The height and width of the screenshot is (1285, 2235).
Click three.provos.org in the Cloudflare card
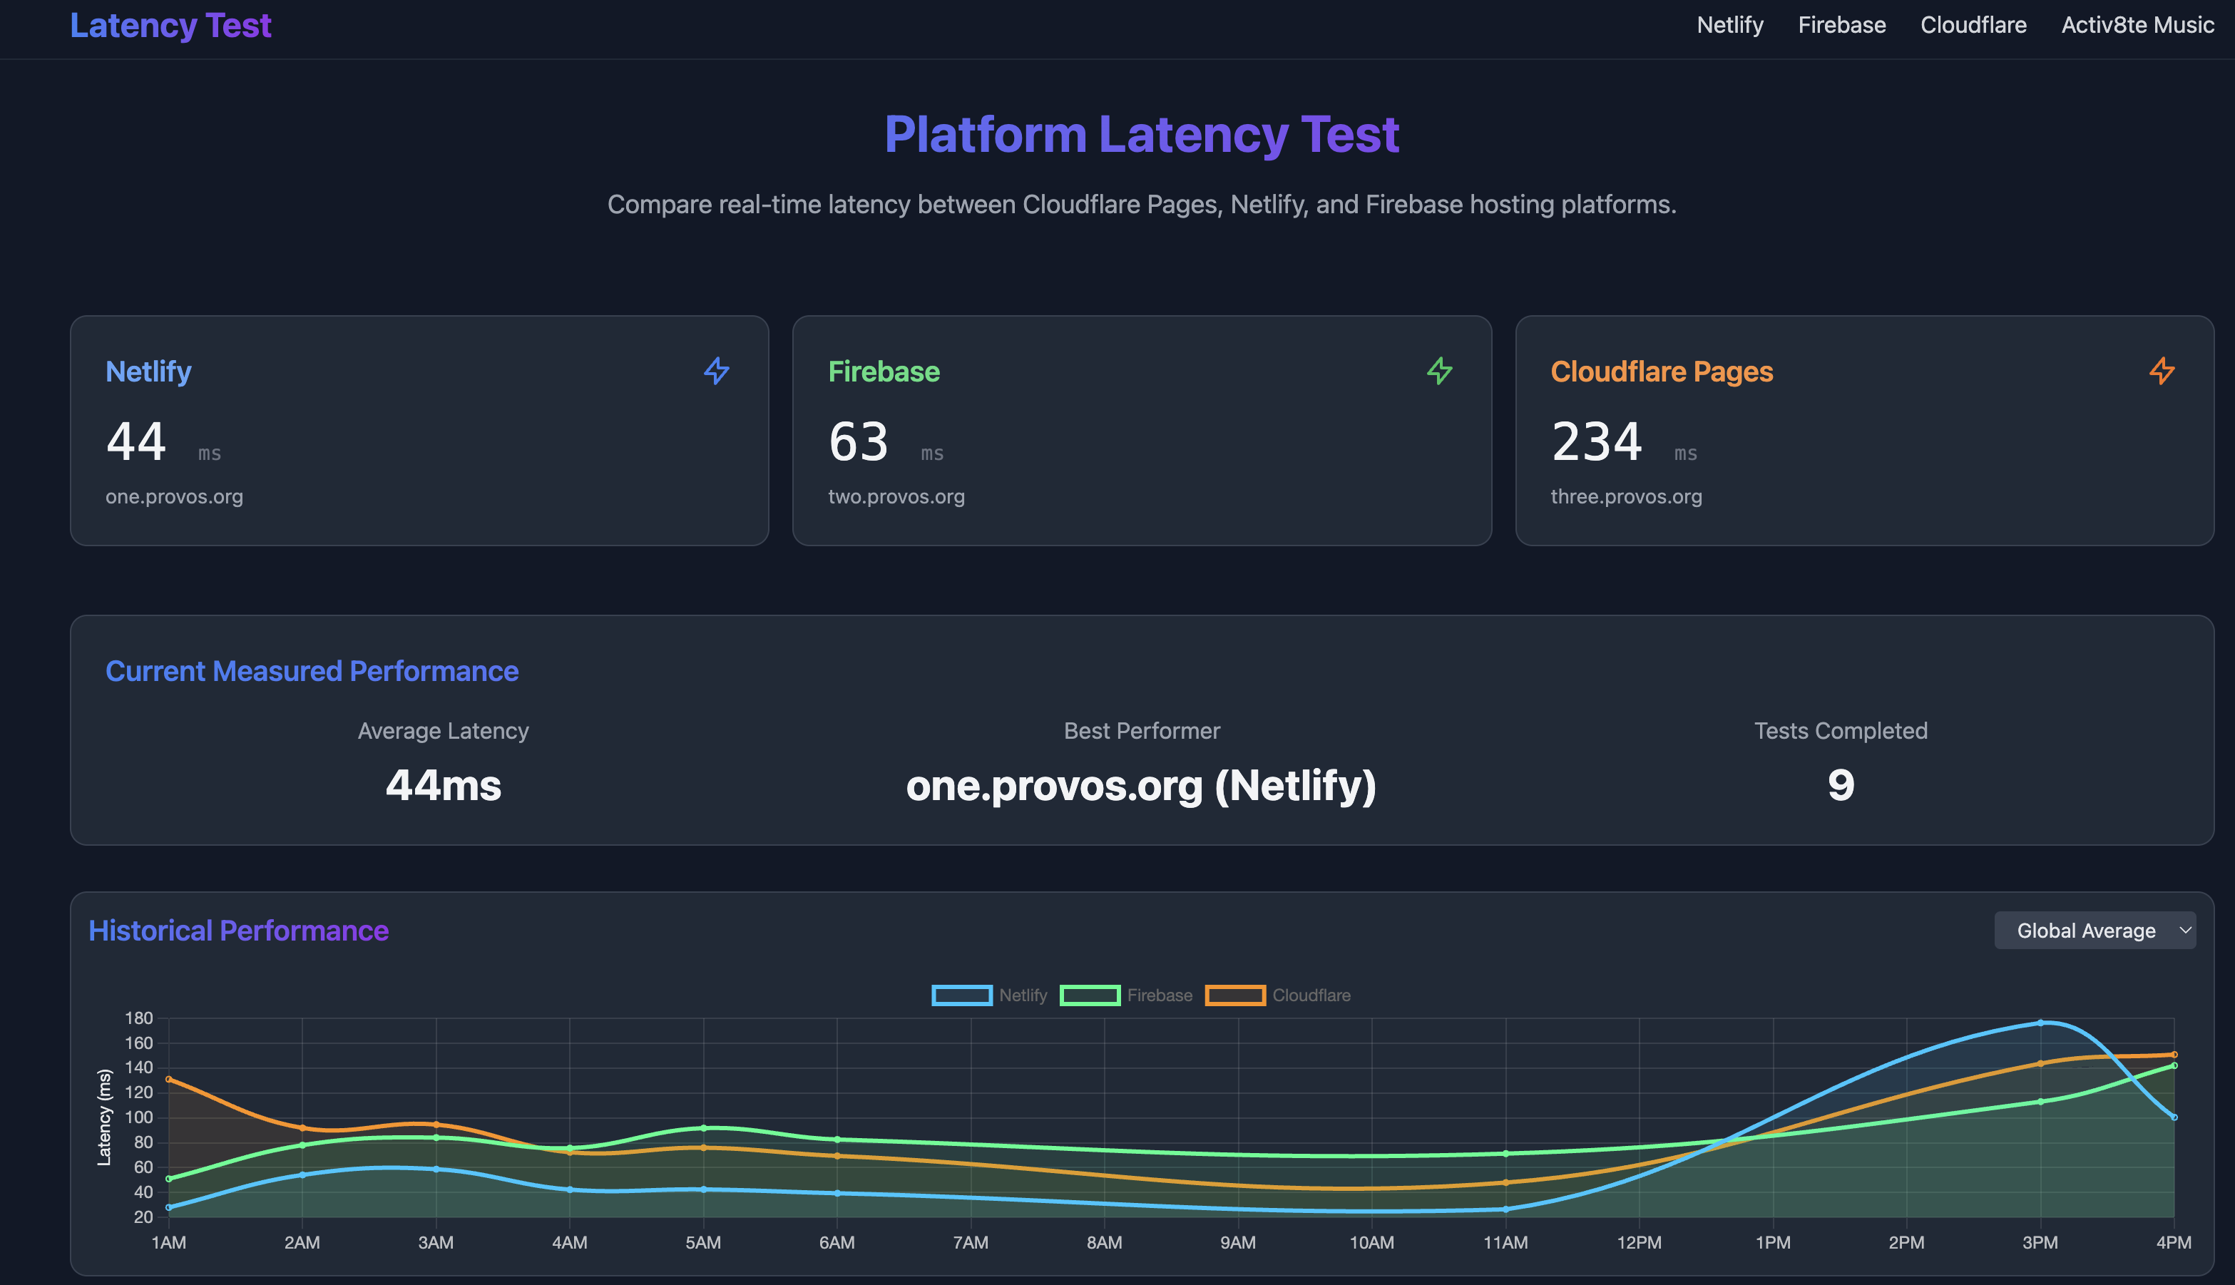(1626, 496)
